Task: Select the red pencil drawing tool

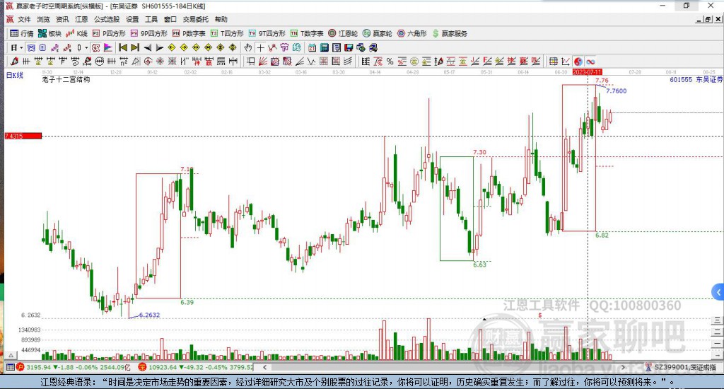Action: click(x=14, y=61)
